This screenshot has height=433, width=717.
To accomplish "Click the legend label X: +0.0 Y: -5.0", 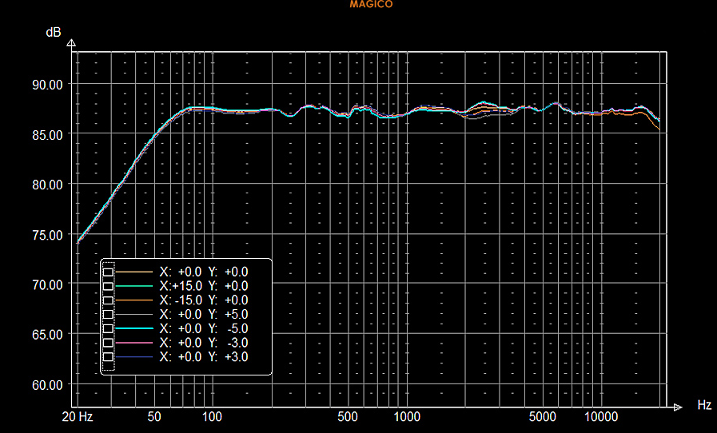I will tap(204, 329).
